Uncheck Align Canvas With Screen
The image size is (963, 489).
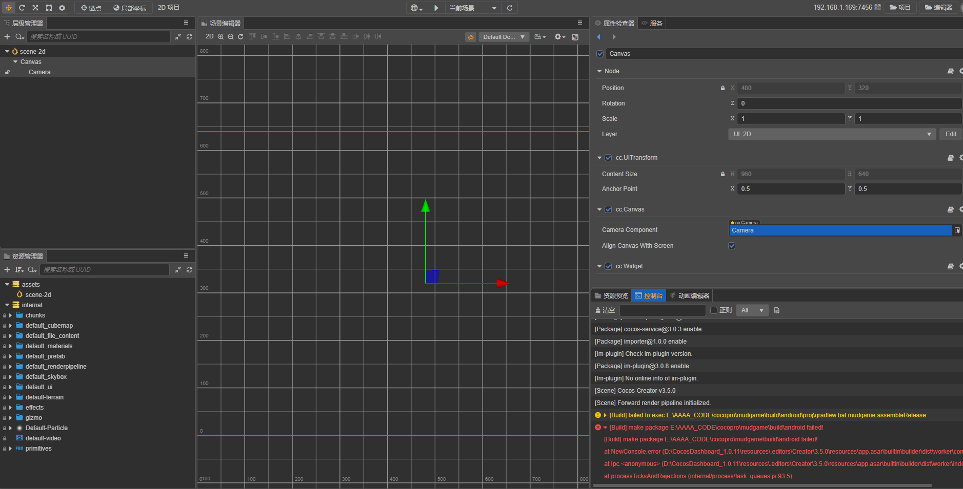tap(732, 246)
